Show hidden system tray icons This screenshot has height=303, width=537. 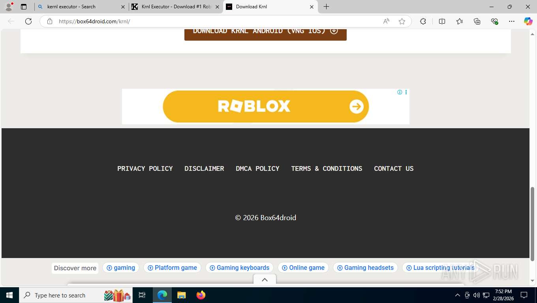pyautogui.click(x=458, y=295)
